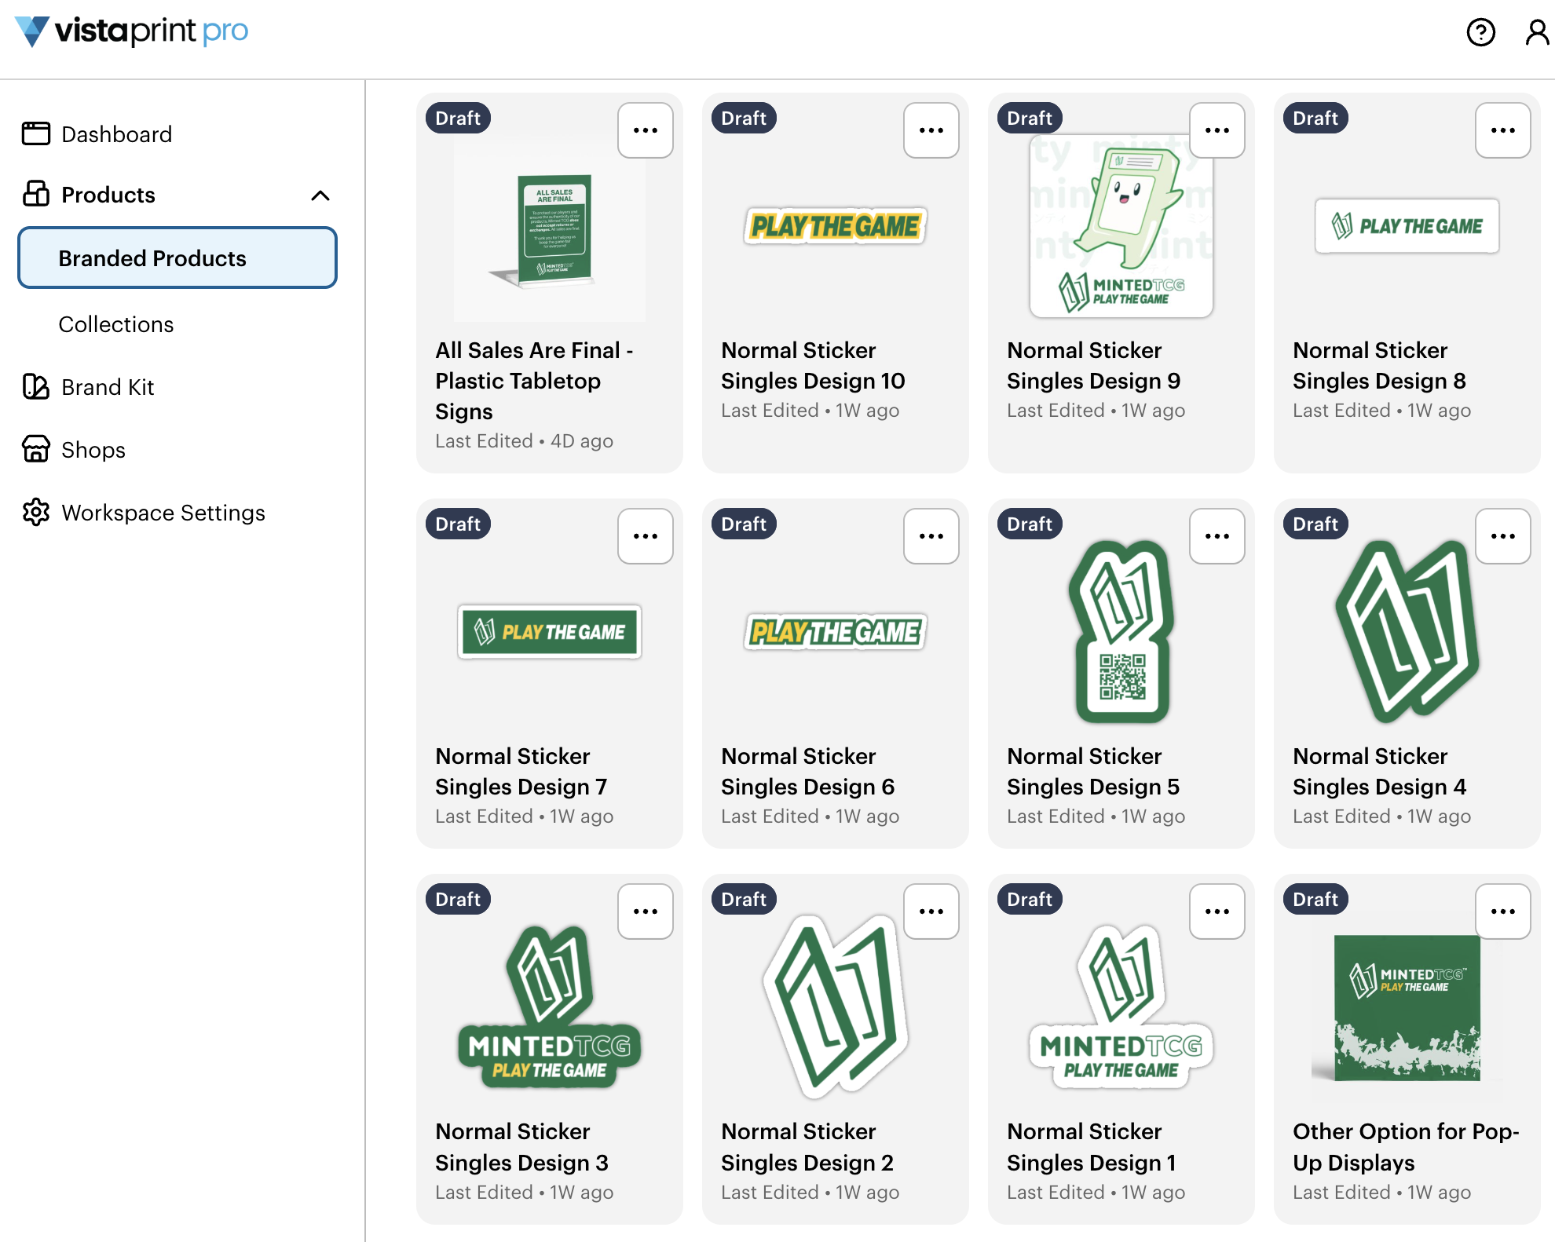Click the VistaPrint Pro logo
Screen dimensions: 1555x1242
[131, 31]
